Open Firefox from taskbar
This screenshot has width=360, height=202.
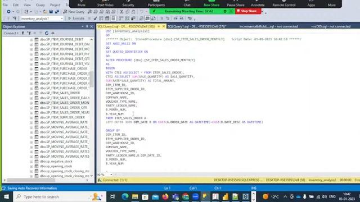(165, 197)
